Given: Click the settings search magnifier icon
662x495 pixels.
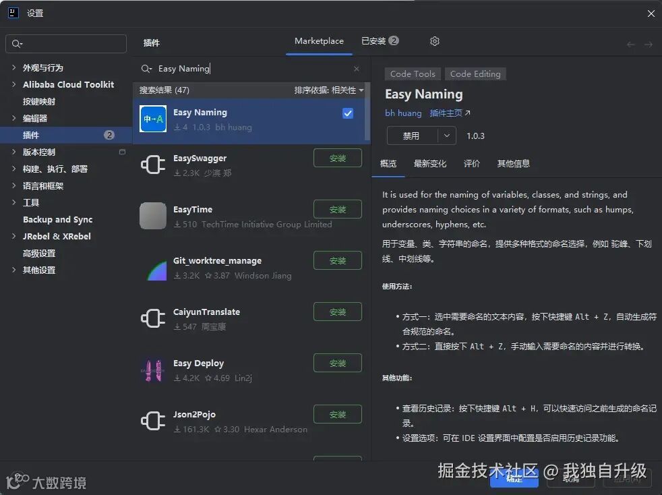Looking at the screenshot, I should click(x=17, y=44).
